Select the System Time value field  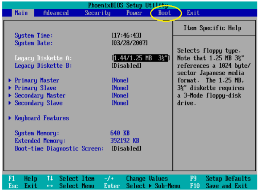pos(126,35)
